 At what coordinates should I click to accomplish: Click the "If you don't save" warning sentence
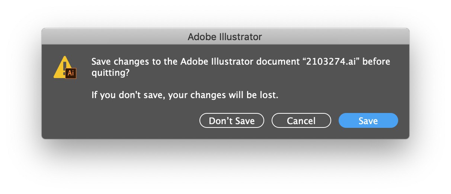128,95
